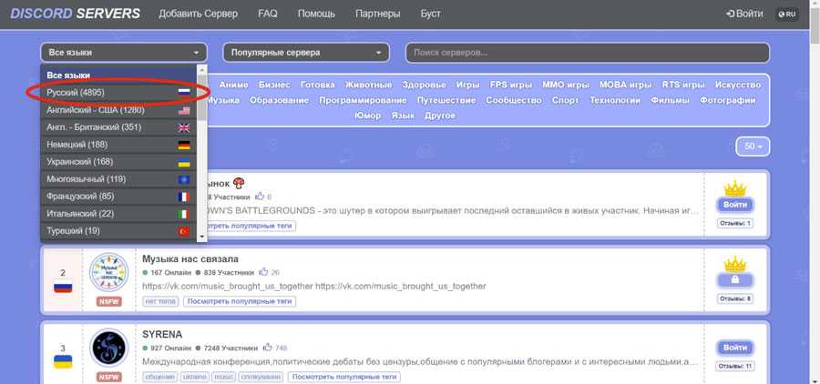Open the Популярные сервера sort dropdown
The height and width of the screenshot is (384, 820).
coord(306,52)
